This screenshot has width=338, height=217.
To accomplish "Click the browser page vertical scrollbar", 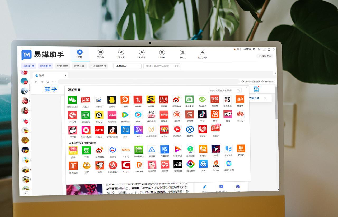I will (276, 103).
